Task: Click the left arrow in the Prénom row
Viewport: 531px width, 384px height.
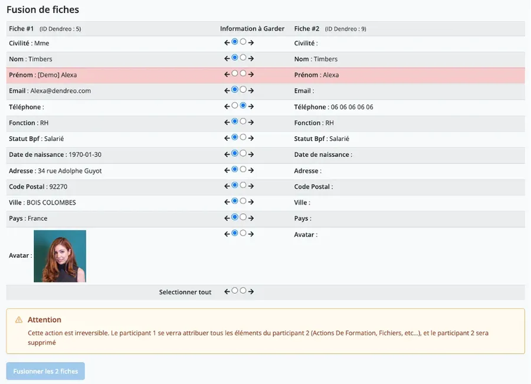Action: tap(227, 74)
